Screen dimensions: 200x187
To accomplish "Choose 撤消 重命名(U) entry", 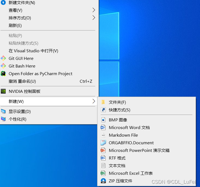I will [x=48, y=81].
